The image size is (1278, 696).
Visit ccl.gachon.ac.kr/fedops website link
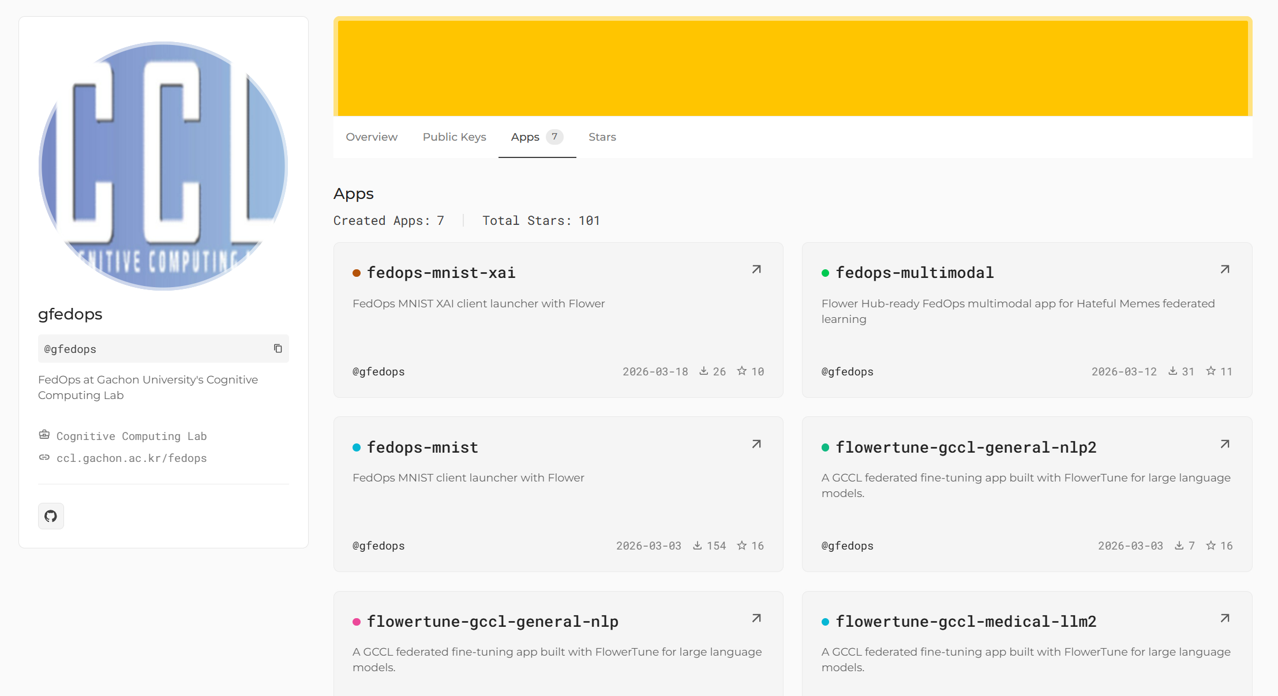click(x=132, y=458)
